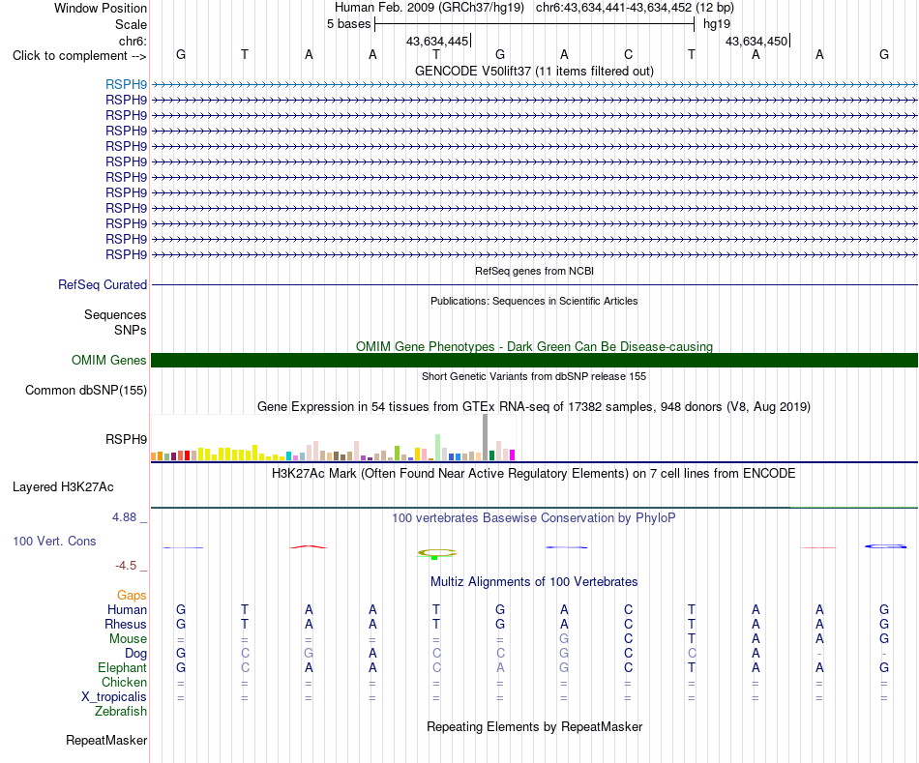Click the chr6: base position label
919x763 pixels.
pos(133,41)
